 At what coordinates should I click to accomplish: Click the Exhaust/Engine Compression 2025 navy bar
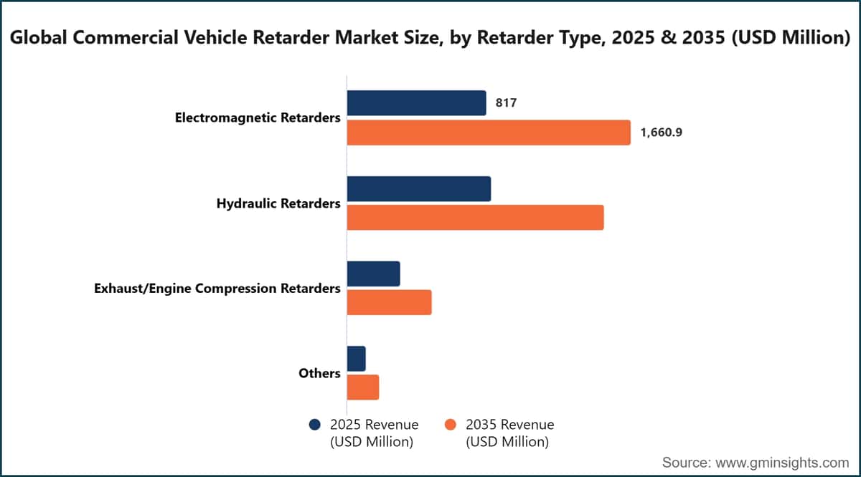coord(374,274)
